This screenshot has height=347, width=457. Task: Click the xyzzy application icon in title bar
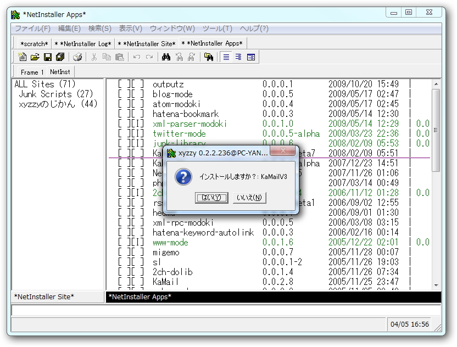tap(15, 14)
